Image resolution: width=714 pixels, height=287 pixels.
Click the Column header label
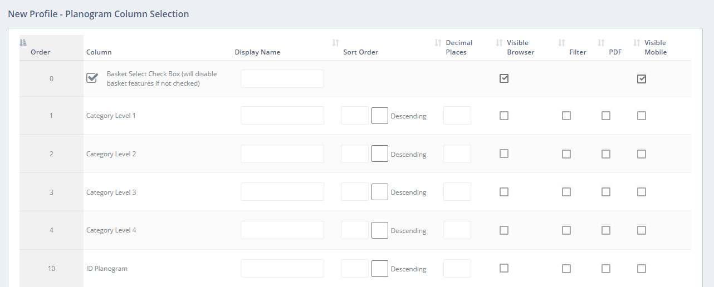(x=99, y=52)
